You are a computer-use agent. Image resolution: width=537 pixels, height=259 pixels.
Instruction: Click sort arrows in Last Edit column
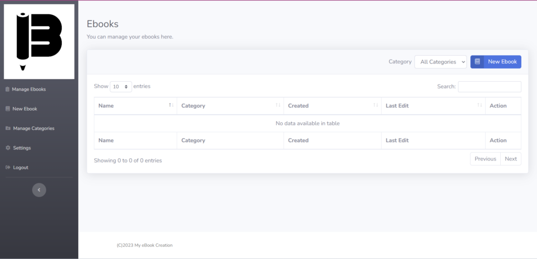(479, 105)
